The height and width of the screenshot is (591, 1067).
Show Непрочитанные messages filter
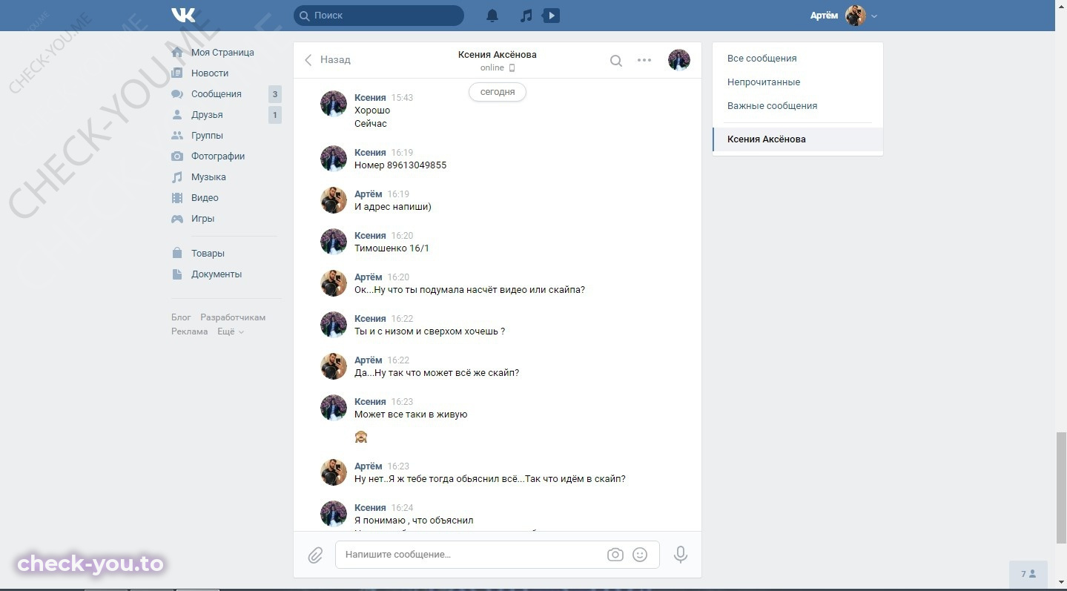click(764, 82)
